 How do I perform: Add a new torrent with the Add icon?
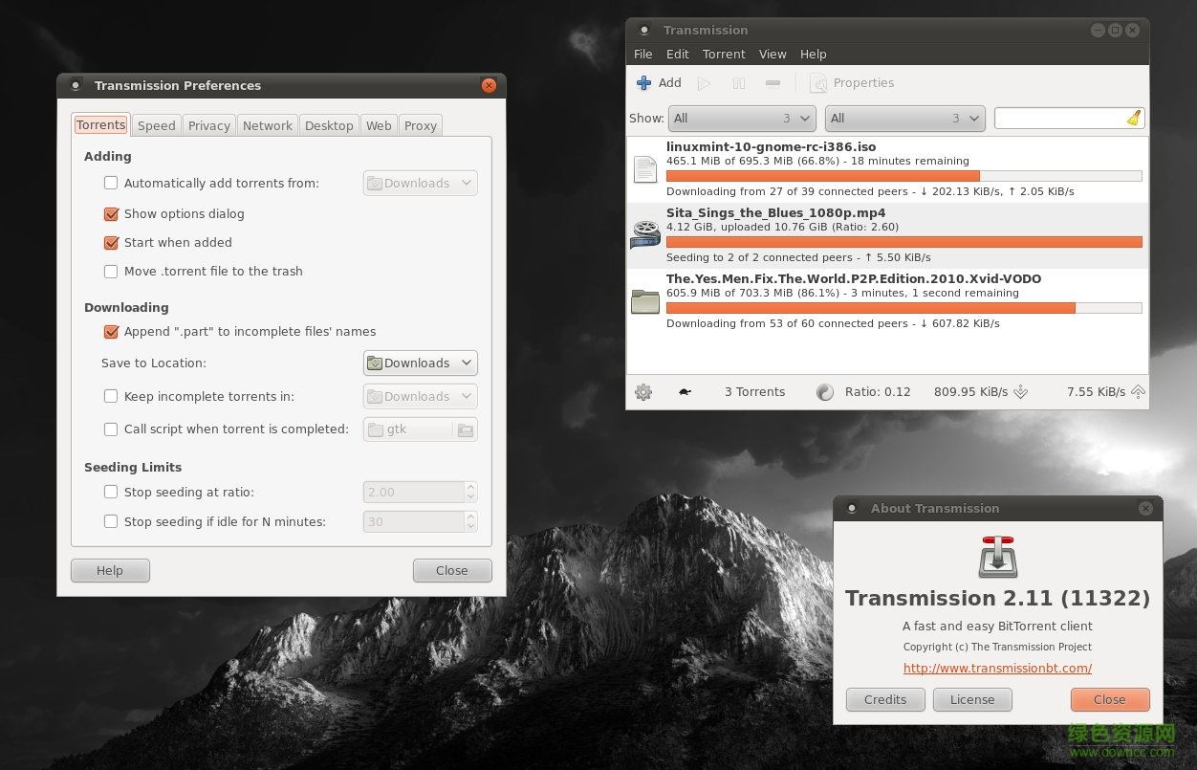pos(658,82)
